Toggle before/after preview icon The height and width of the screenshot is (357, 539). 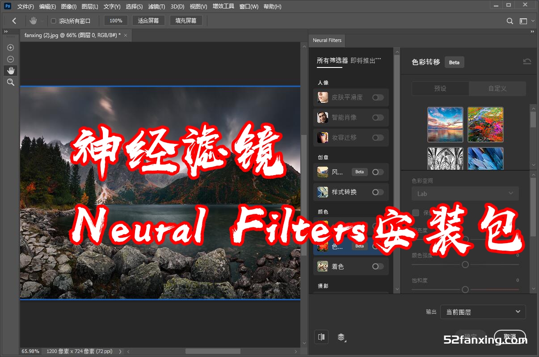(321, 337)
